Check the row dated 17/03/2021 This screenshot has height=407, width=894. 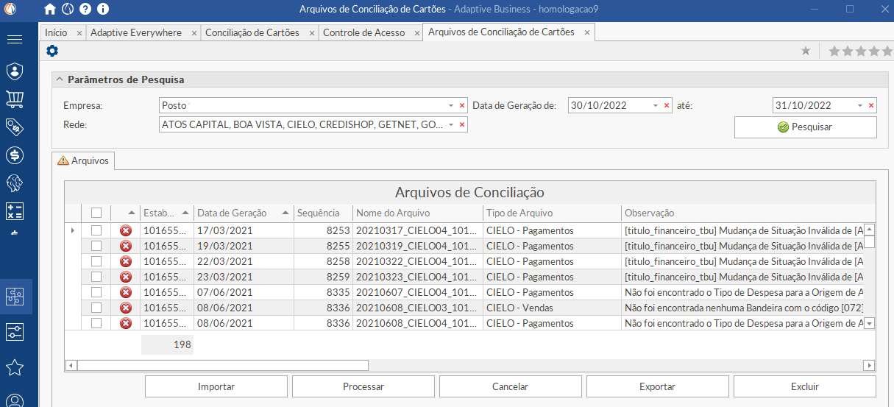[x=96, y=230]
